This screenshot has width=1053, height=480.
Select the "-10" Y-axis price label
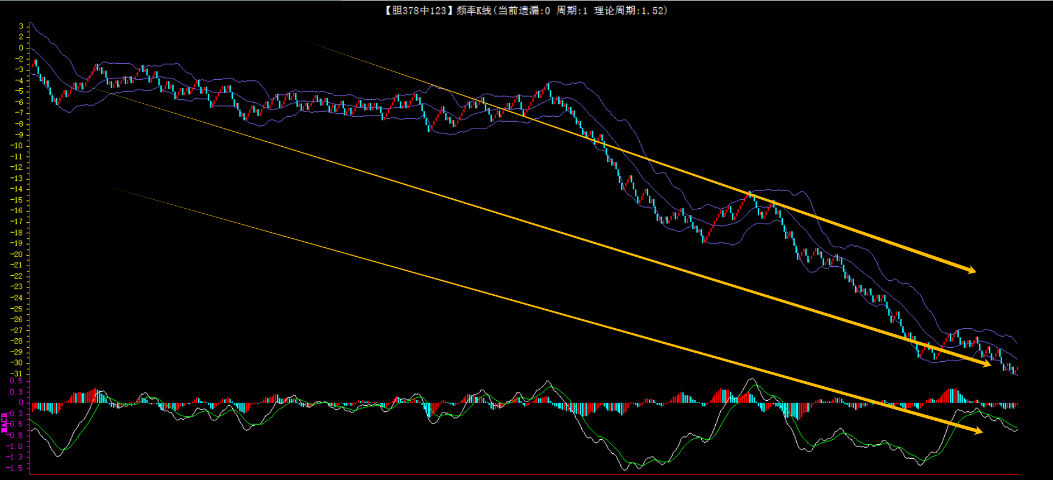tap(17, 146)
